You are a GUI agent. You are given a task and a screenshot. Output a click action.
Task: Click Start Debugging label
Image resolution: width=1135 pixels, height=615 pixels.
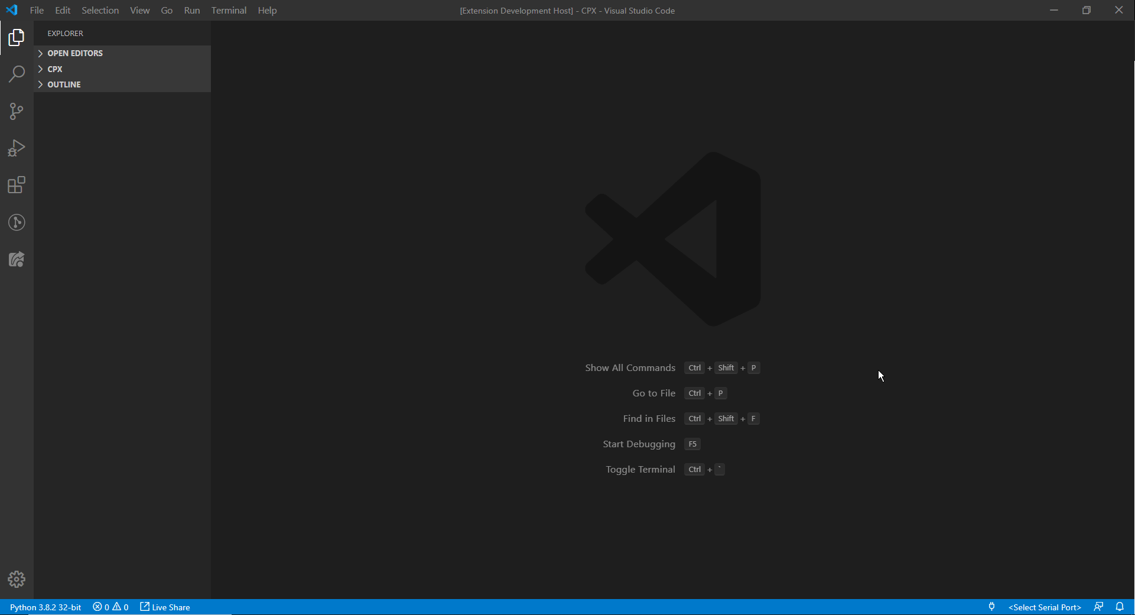639,444
